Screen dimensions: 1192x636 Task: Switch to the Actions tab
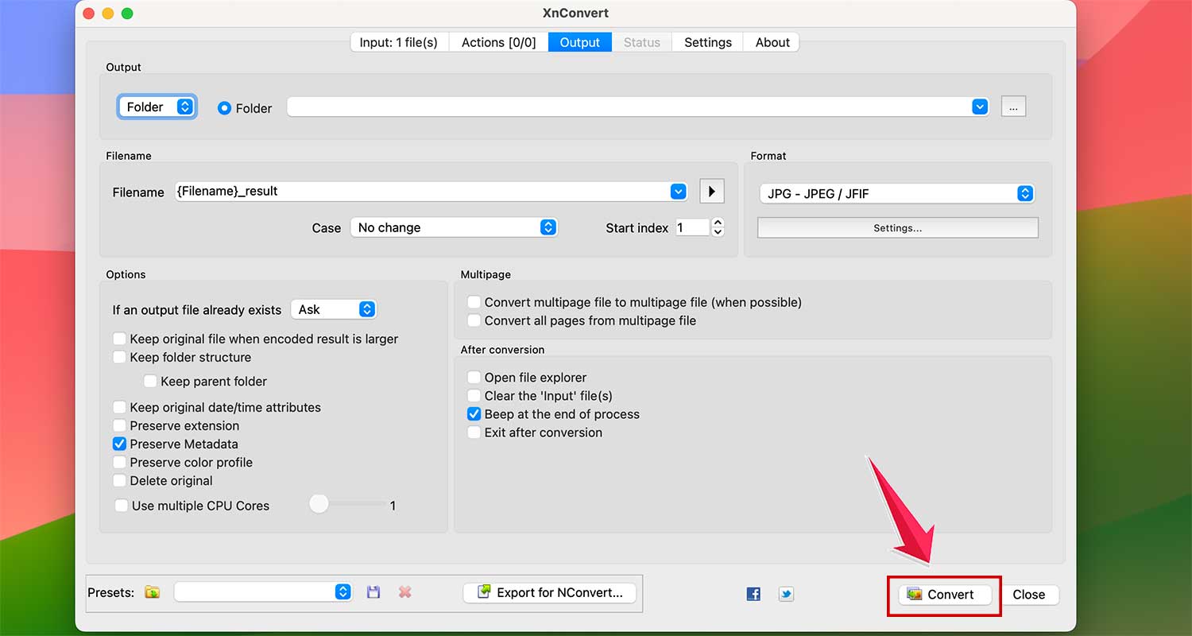498,42
